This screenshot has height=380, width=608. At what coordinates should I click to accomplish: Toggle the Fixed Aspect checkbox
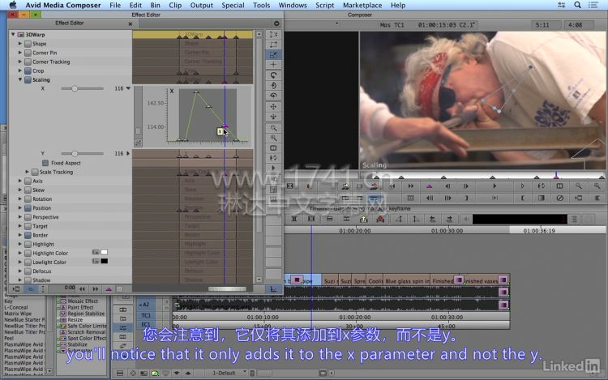coord(45,163)
